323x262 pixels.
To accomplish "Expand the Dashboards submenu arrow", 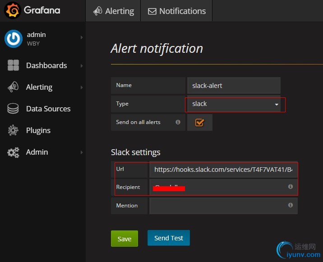I will pyautogui.click(x=82, y=66).
